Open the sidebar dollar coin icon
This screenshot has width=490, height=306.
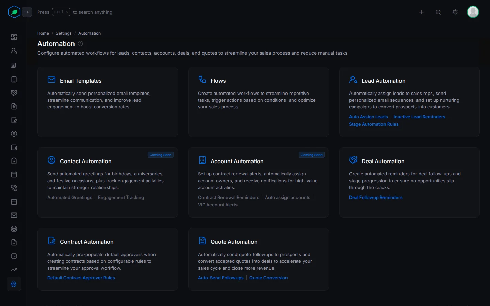pyautogui.click(x=14, y=134)
